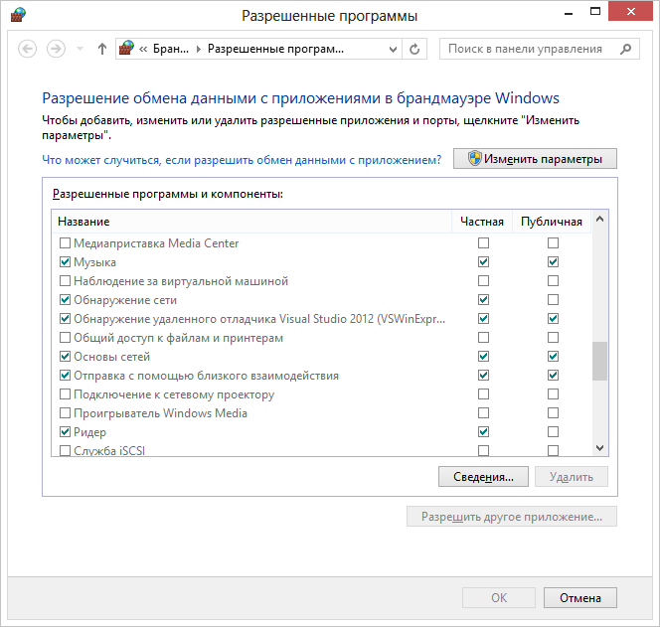Close the Разрешенные программы window
Viewport: 660px width, 627px height.
[630, 12]
